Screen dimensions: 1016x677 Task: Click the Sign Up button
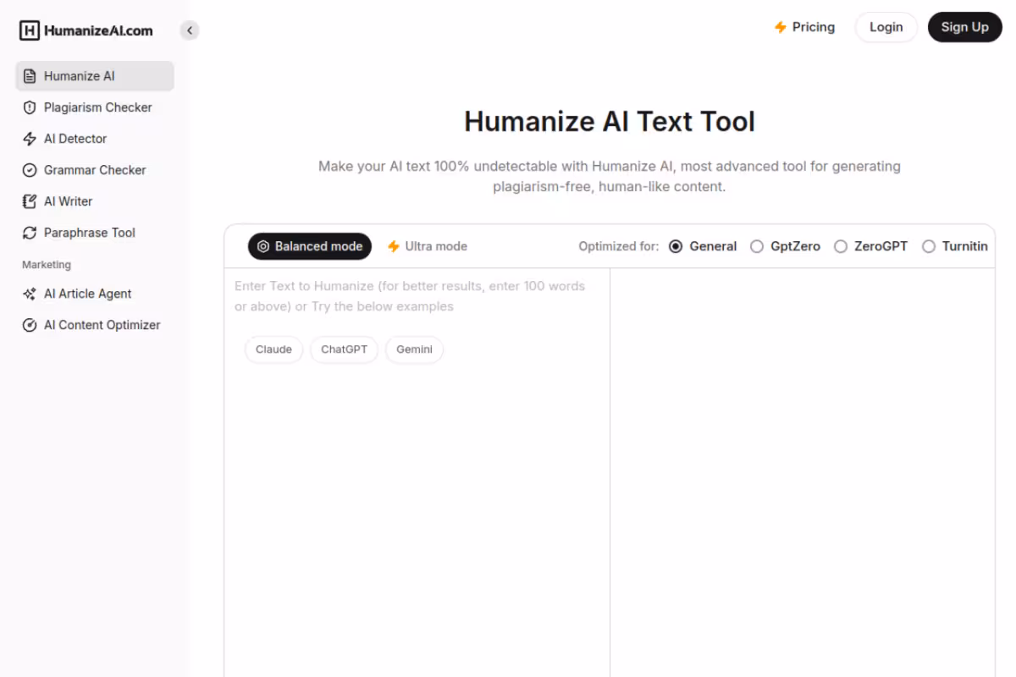pos(965,27)
